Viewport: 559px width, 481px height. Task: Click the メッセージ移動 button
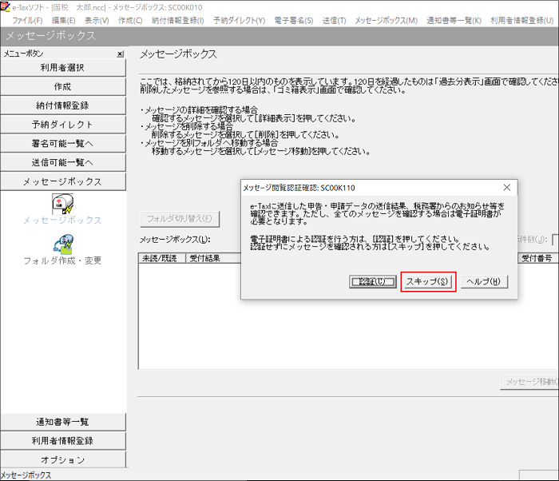[529, 382]
